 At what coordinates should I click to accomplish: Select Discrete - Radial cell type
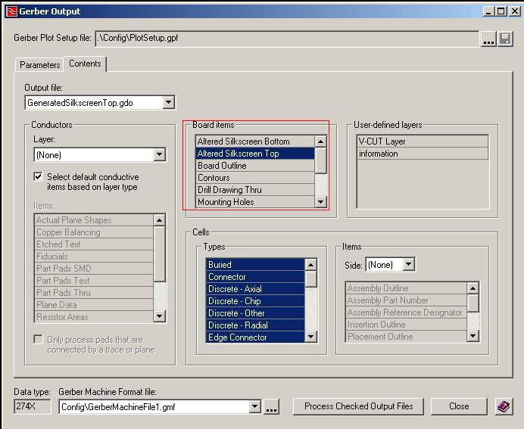point(256,325)
